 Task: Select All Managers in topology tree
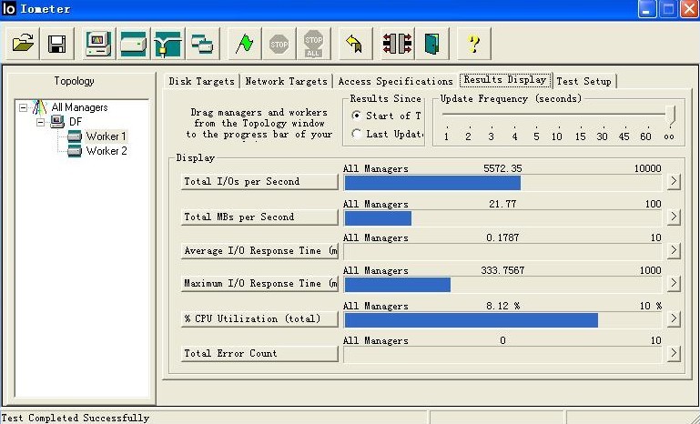(x=79, y=107)
